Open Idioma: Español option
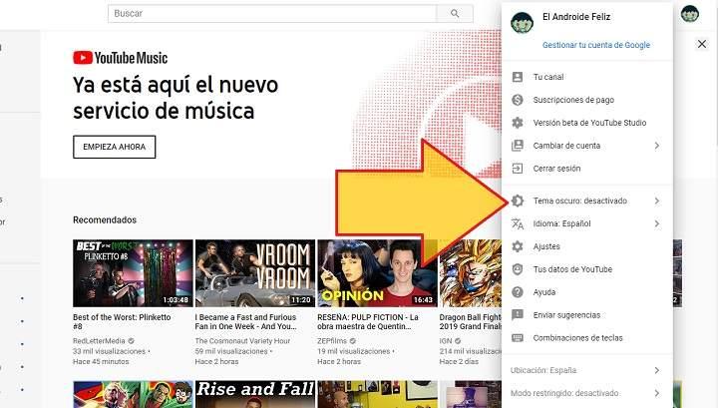This screenshot has height=408, width=718. (587, 223)
